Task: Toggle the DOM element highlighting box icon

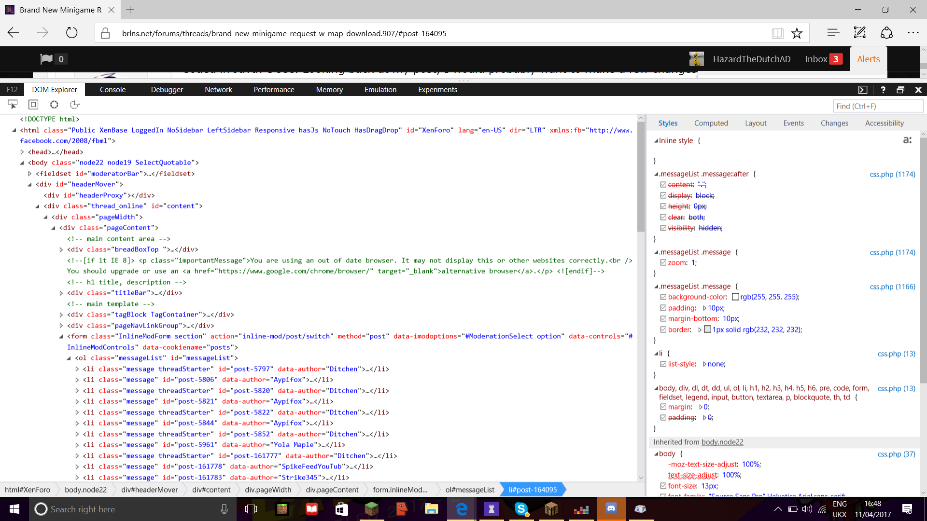Action: click(x=33, y=104)
